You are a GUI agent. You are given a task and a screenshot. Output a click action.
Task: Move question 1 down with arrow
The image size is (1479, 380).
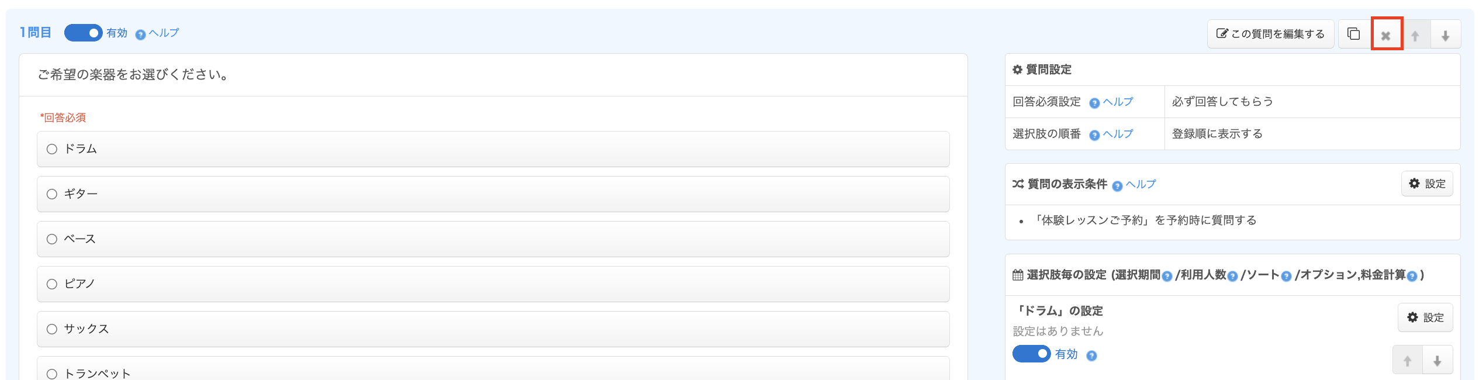tap(1445, 35)
